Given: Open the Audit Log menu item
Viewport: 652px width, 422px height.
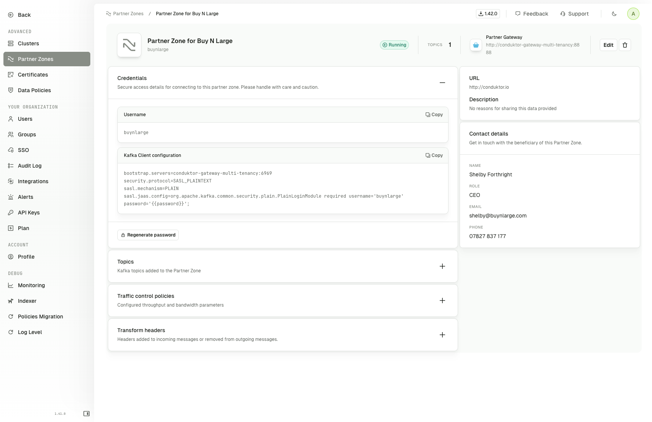Looking at the screenshot, I should 29,166.
